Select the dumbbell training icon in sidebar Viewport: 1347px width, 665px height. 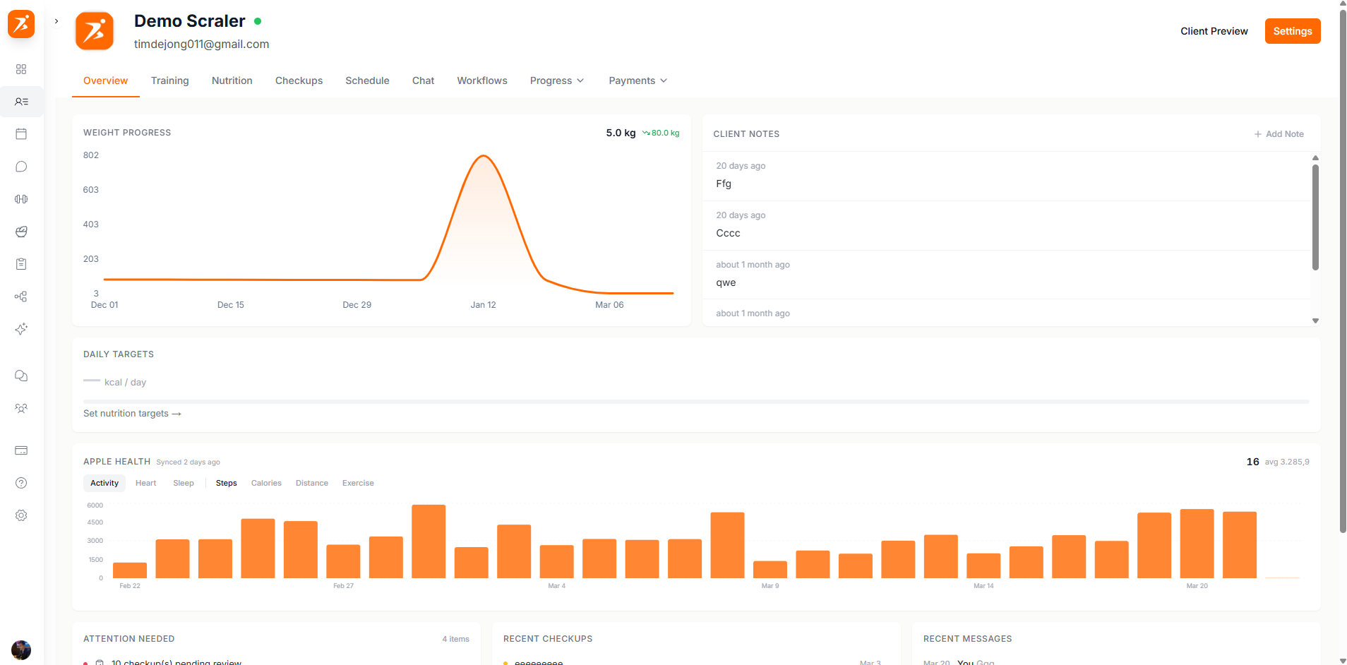pyautogui.click(x=21, y=198)
